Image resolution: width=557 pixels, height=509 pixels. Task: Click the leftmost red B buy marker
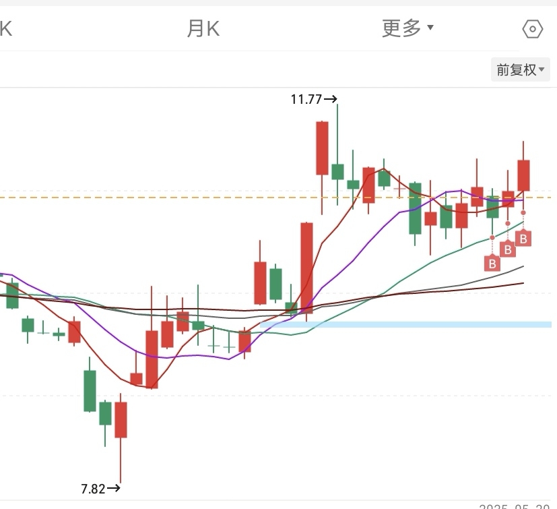(492, 264)
